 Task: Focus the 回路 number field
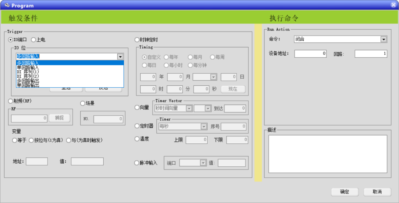pyautogui.click(x=371, y=54)
